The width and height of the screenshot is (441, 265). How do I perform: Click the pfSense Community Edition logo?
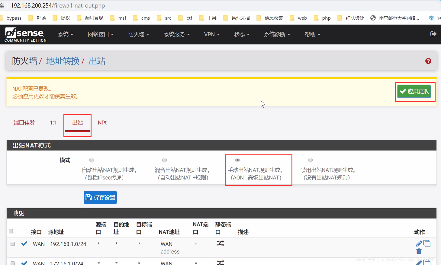(25, 34)
